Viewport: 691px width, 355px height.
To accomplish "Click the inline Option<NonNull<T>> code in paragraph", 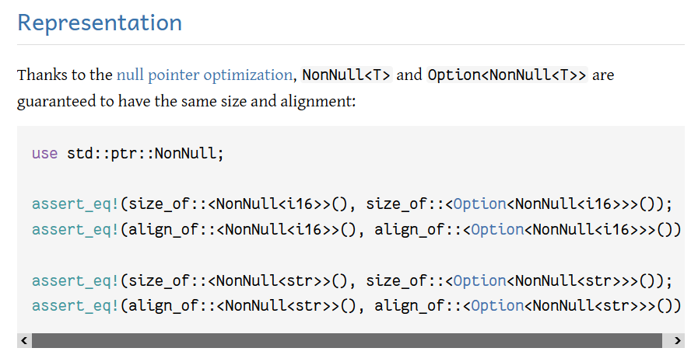I will click(503, 75).
